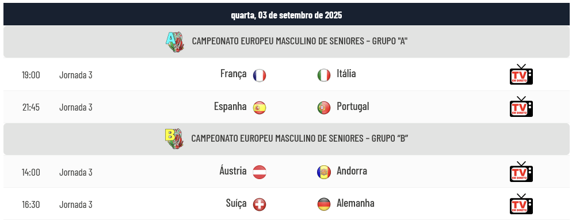Click the Austria flag icon

(260, 172)
